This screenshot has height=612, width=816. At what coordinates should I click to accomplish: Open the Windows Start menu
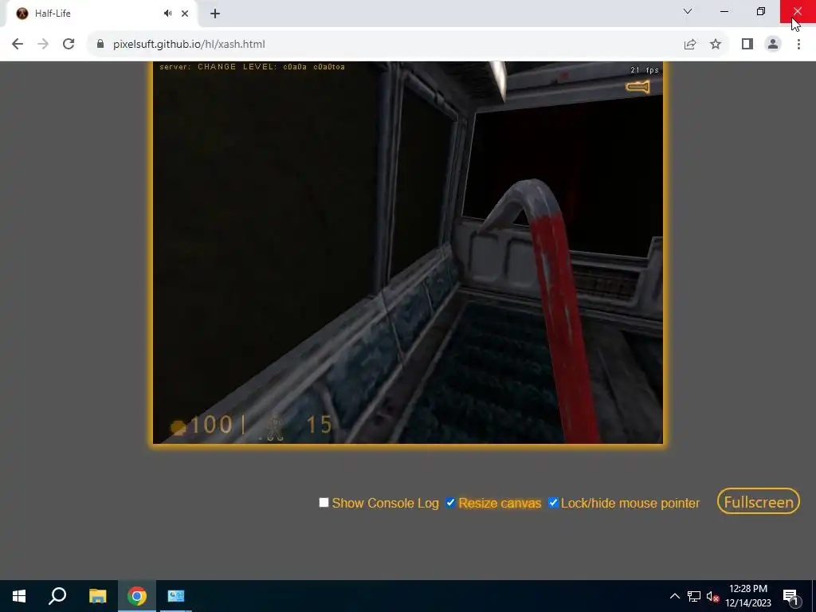(x=19, y=596)
